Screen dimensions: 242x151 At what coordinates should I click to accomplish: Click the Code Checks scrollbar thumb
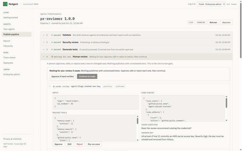click(x=226, y=103)
